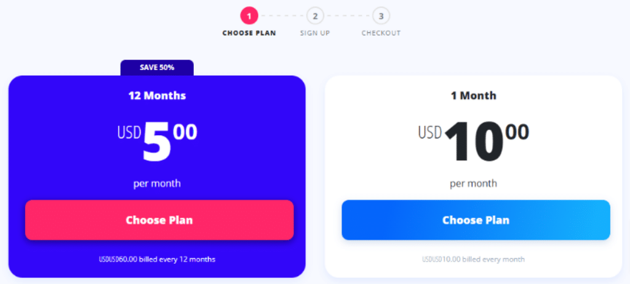The image size is (630, 284).
Task: Click the USD 5.00 price
Action: coord(157,142)
